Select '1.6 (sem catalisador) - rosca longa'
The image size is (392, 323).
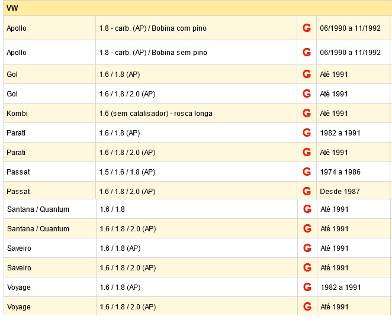point(156,114)
